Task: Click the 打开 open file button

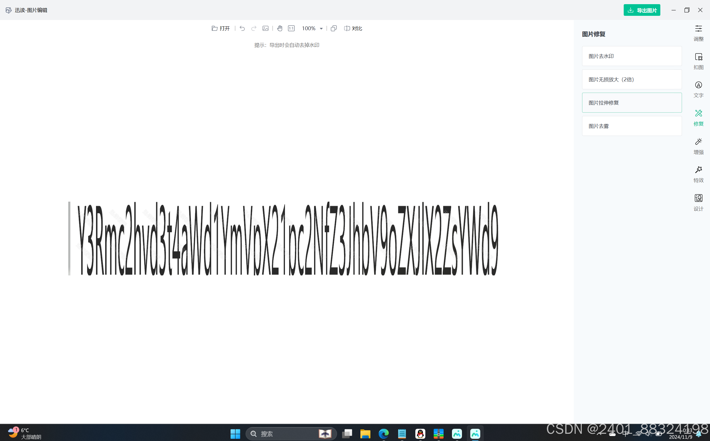Action: tap(221, 28)
